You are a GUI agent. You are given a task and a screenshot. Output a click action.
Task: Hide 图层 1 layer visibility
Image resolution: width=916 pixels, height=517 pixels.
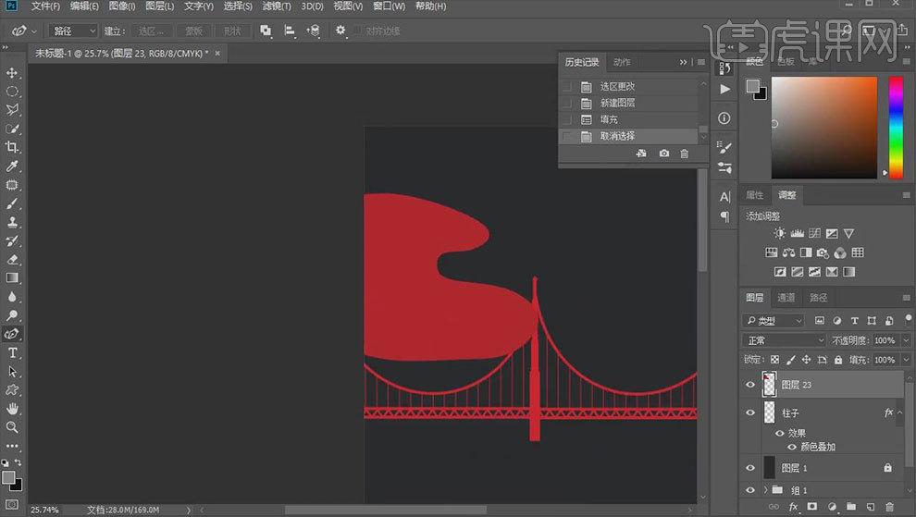(x=750, y=468)
